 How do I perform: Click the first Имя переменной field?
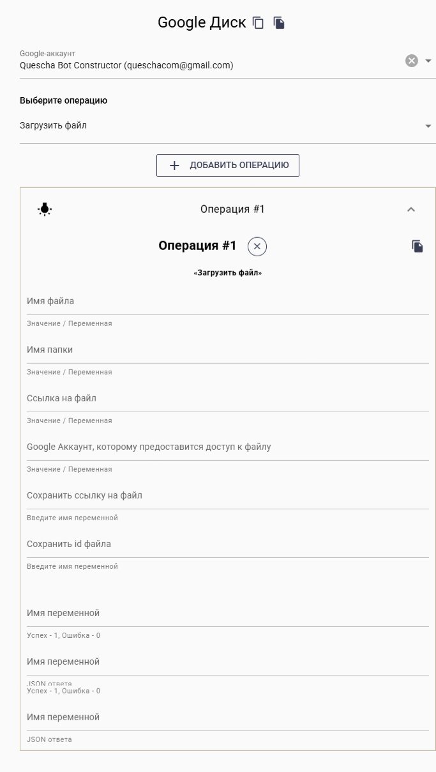tap(227, 614)
